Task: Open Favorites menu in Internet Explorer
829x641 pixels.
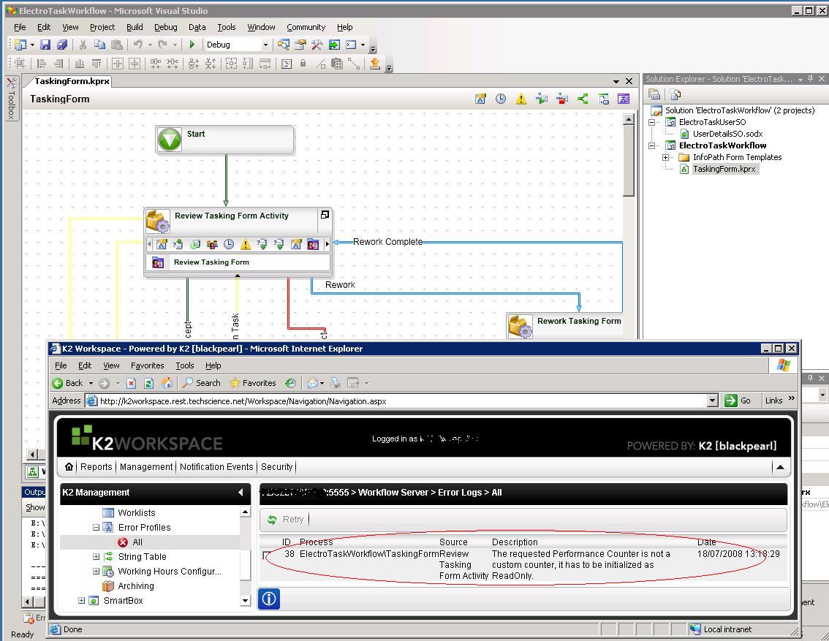Action: [x=147, y=365]
